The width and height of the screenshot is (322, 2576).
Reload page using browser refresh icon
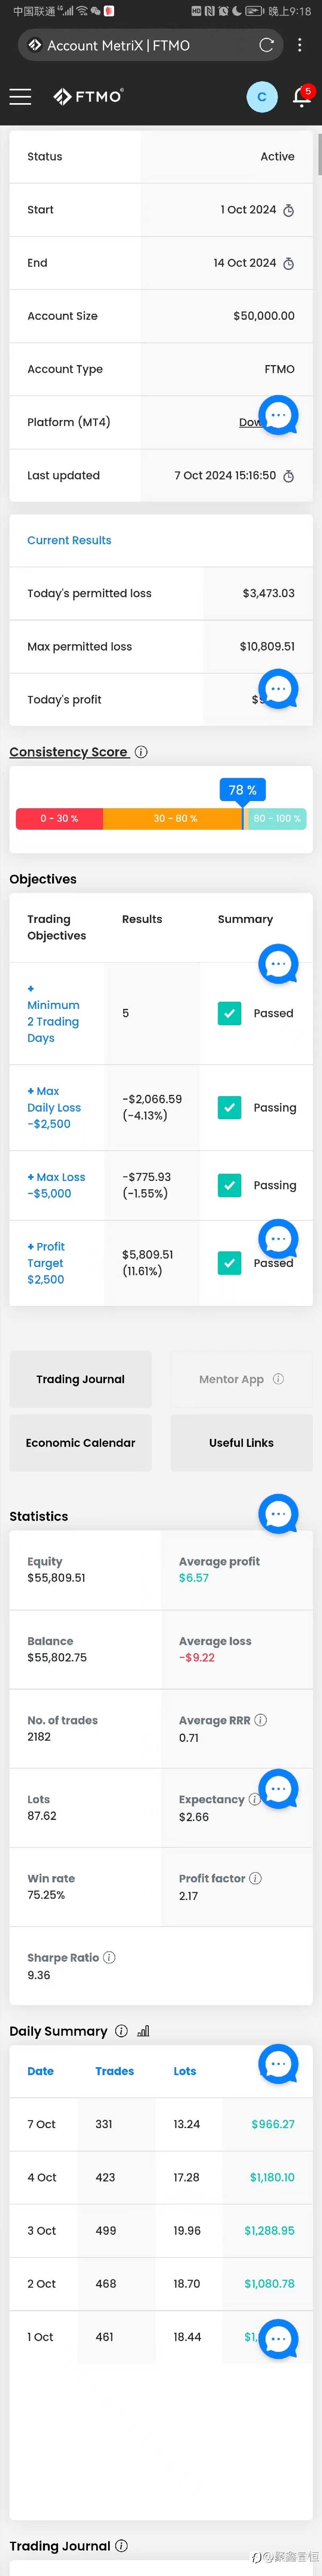[266, 45]
